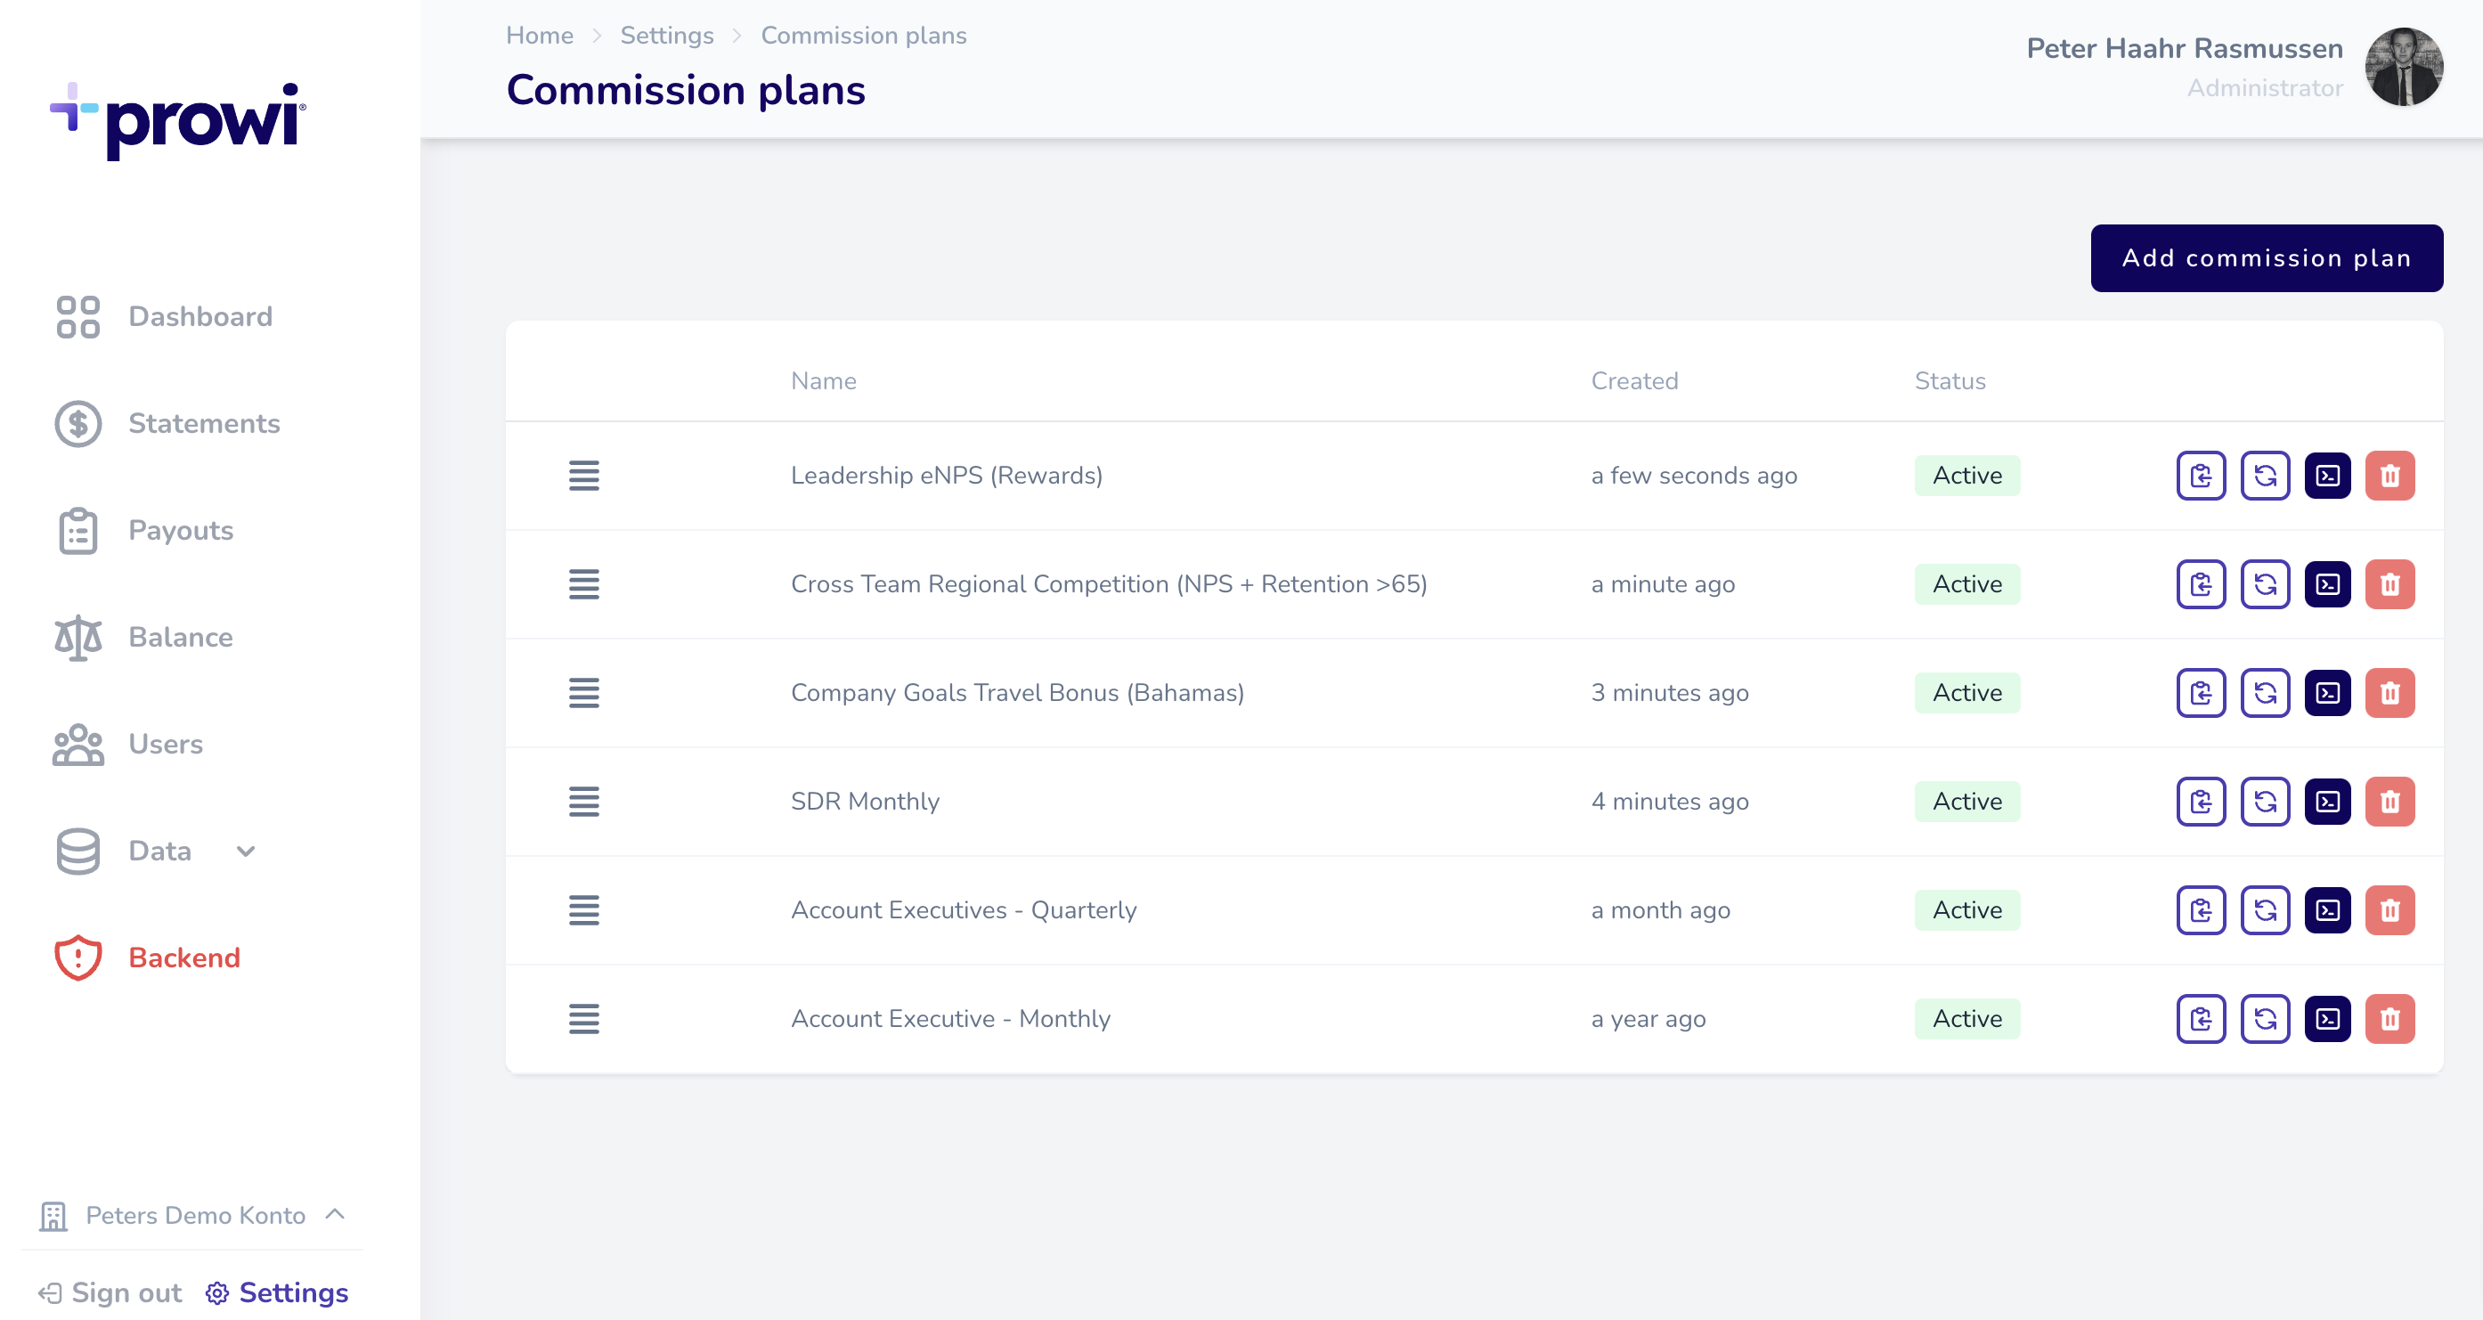This screenshot has width=2483, height=1320.
Task: Toggle Active status on Leadership eNPS plan
Action: [1966, 476]
